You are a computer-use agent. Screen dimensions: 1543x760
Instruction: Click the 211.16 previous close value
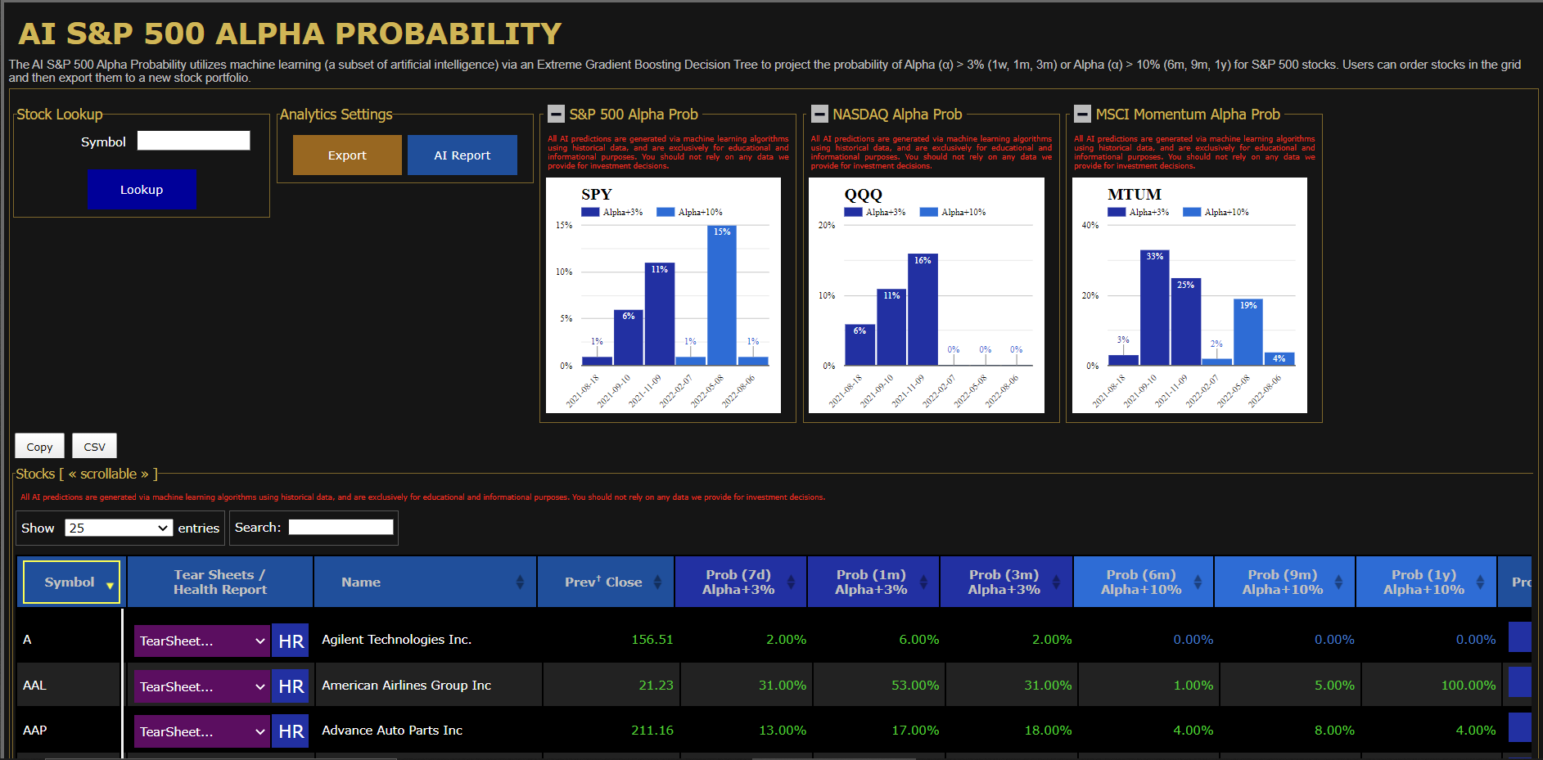pyautogui.click(x=652, y=730)
